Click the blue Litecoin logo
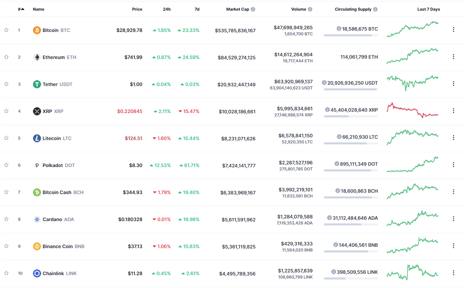464x288 pixels. (x=37, y=138)
